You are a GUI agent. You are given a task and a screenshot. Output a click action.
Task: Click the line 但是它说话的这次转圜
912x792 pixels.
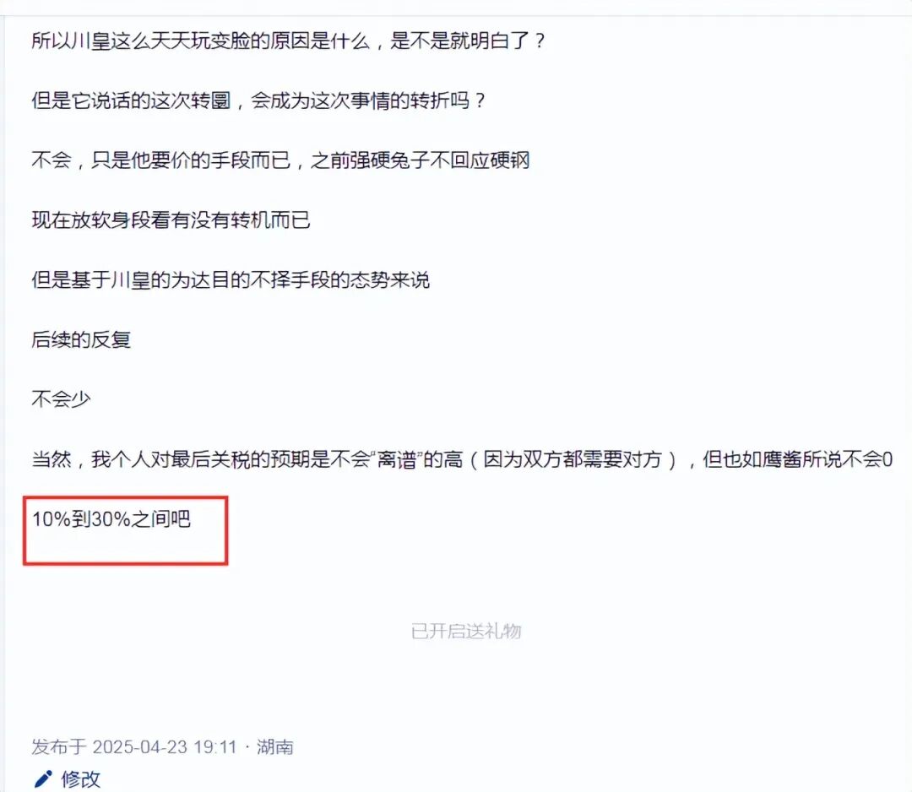(x=258, y=100)
